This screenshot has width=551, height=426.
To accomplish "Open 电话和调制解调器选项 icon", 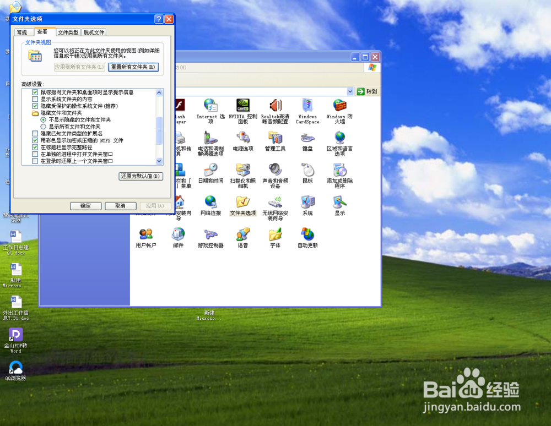I will [210, 144].
